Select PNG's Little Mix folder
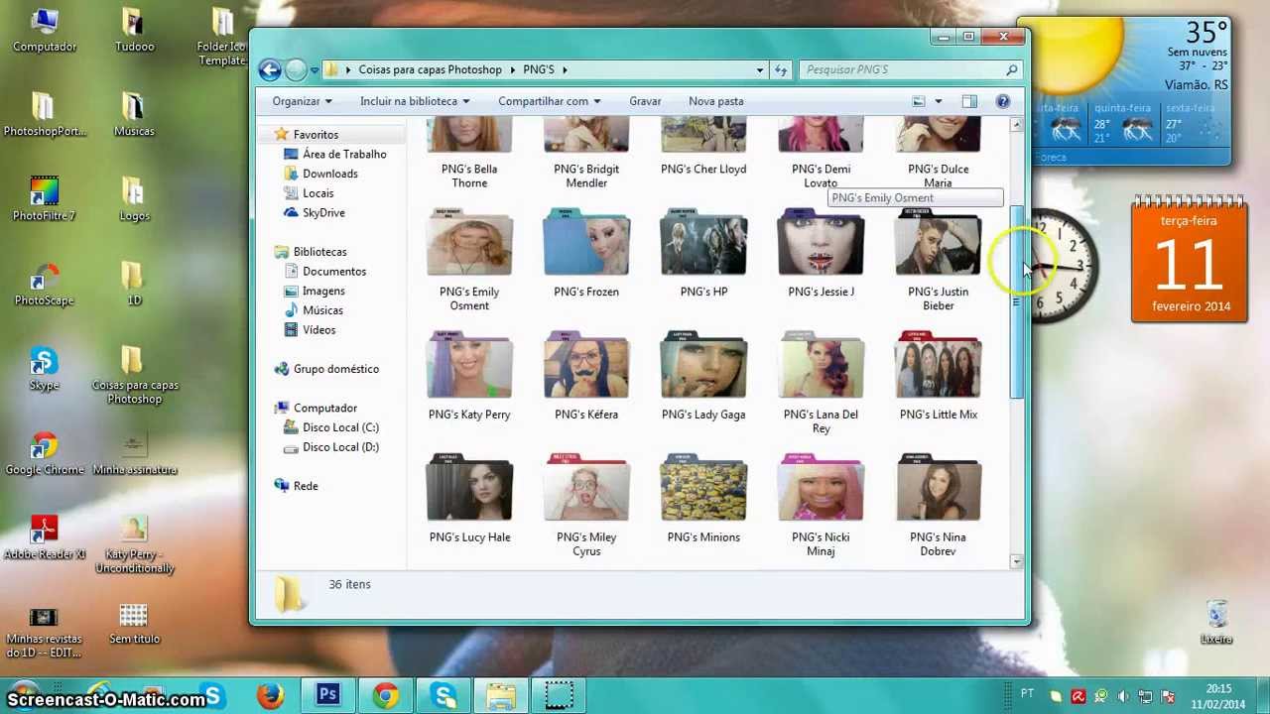 tap(938, 377)
